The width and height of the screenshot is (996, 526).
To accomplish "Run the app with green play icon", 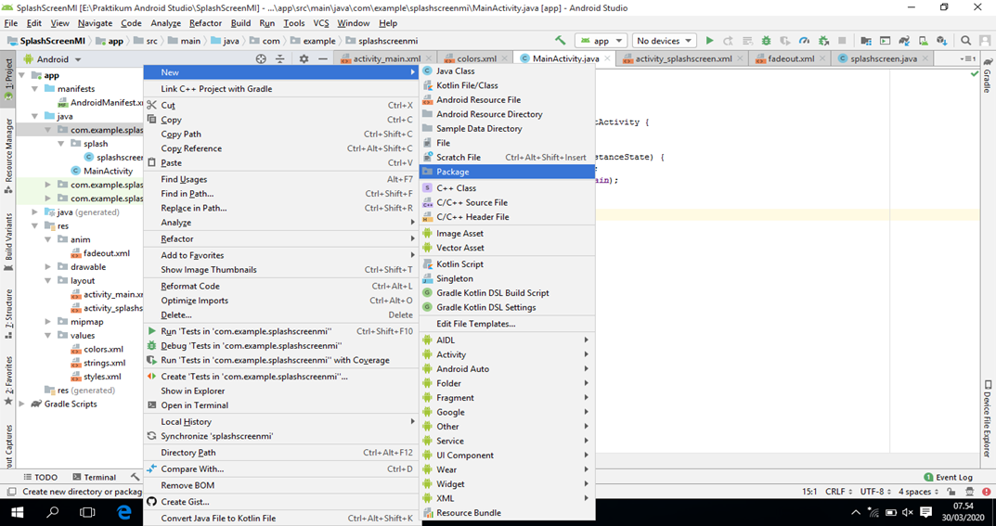I will point(709,41).
